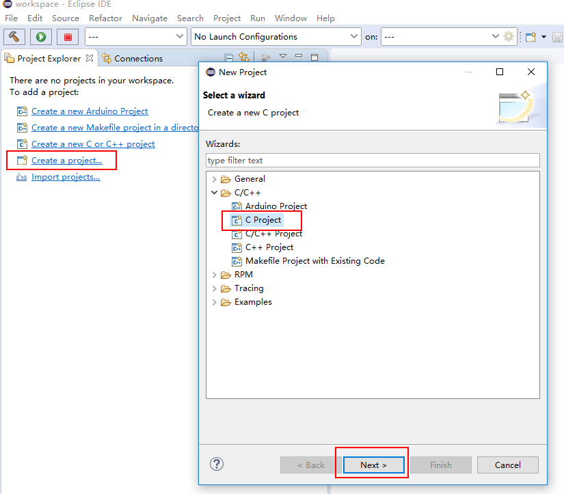Click the Save disk icon in toolbar
Viewport: 564px width, 494px height.
click(558, 37)
